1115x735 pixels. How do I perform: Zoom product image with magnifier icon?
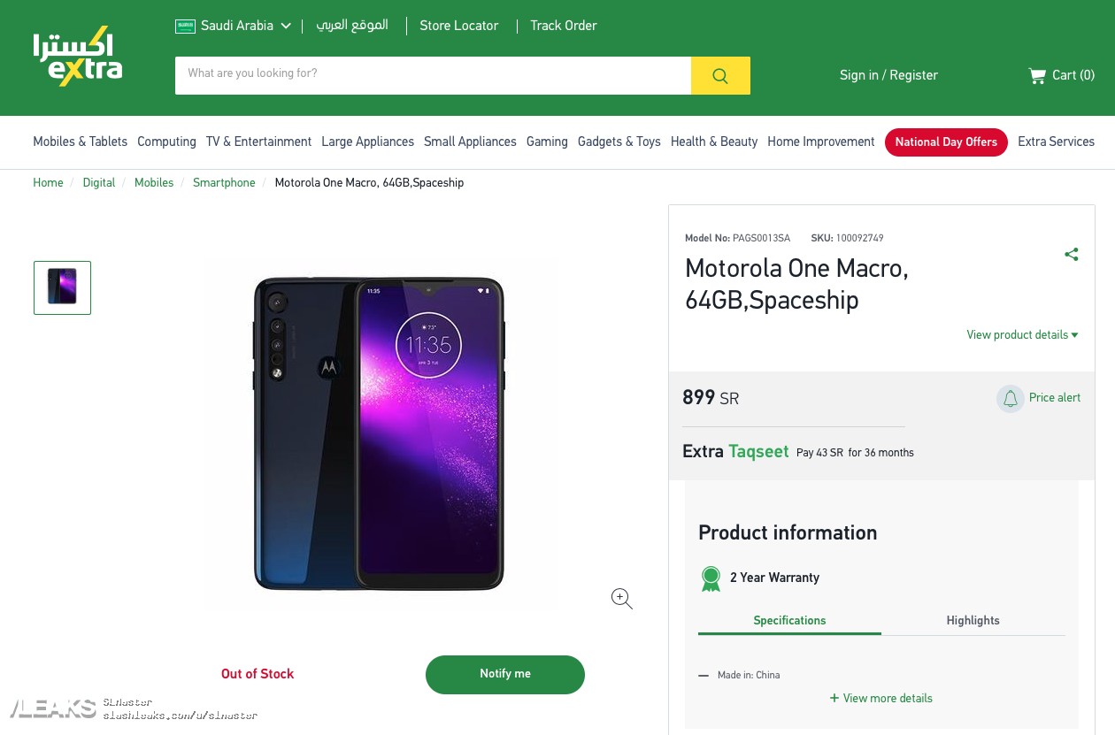coord(622,599)
